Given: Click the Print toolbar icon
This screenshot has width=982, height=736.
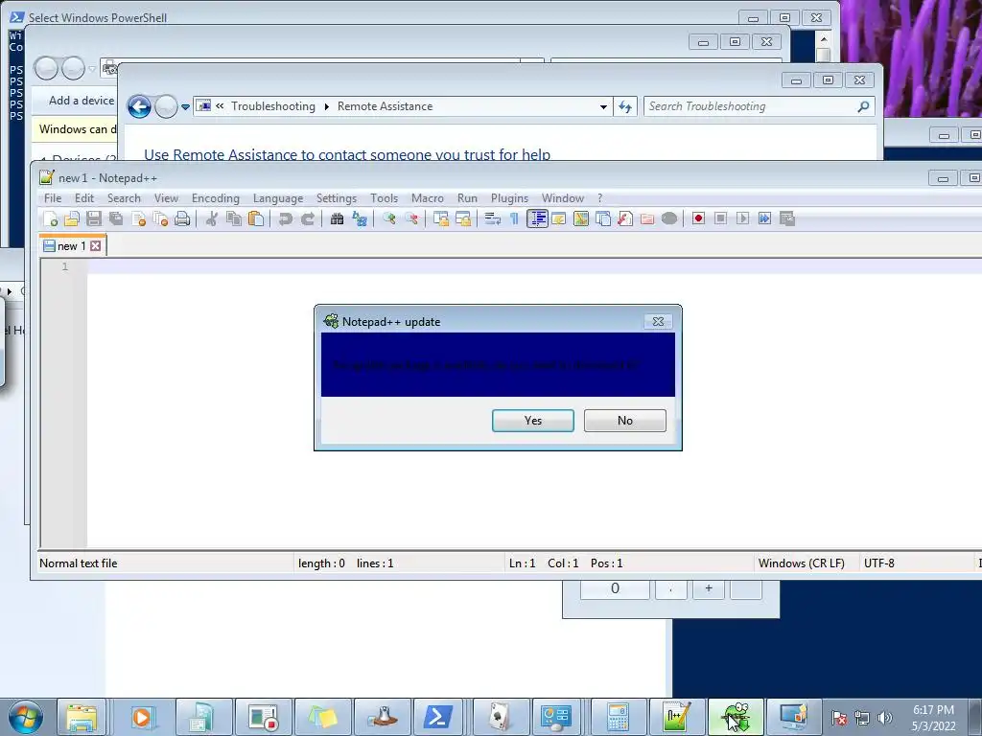Looking at the screenshot, I should tap(182, 218).
